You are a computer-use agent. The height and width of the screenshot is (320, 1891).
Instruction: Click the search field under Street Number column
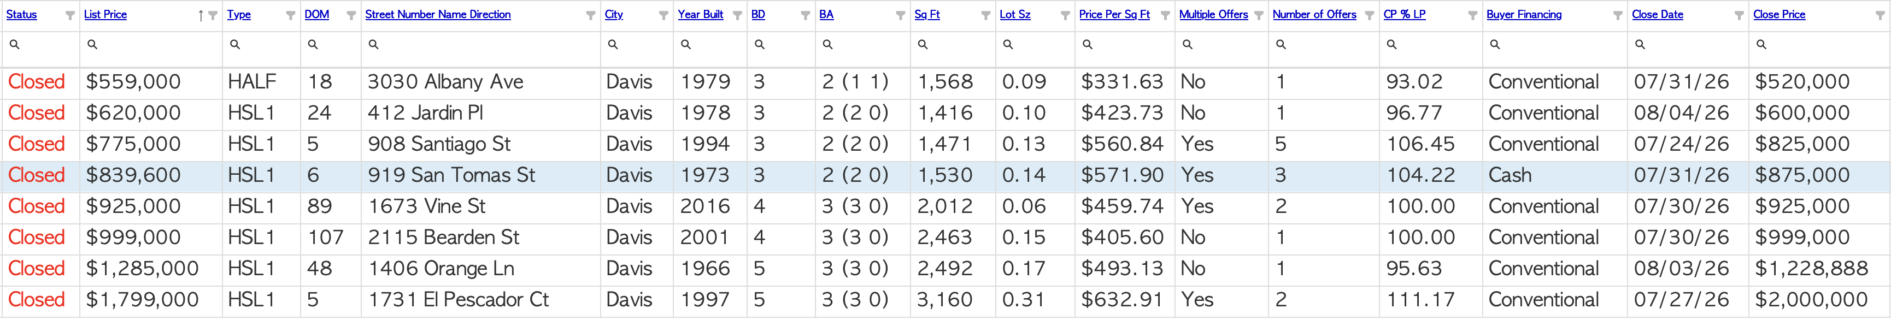[x=480, y=45]
